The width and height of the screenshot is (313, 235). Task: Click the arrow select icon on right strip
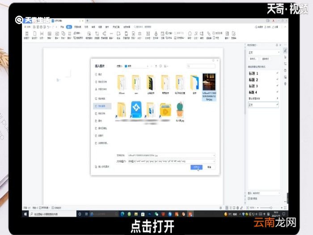285,57
